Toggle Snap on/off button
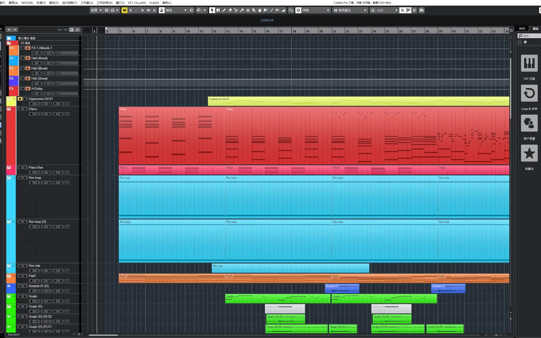Screen dimensions: 541x338 click(298, 10)
